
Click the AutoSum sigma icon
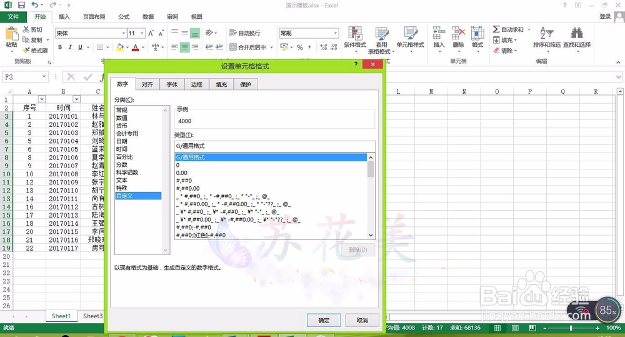(496, 29)
